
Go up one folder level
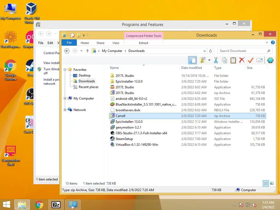[87, 51]
